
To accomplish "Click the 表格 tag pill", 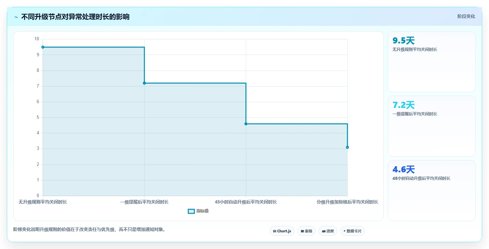I will click(x=306, y=231).
